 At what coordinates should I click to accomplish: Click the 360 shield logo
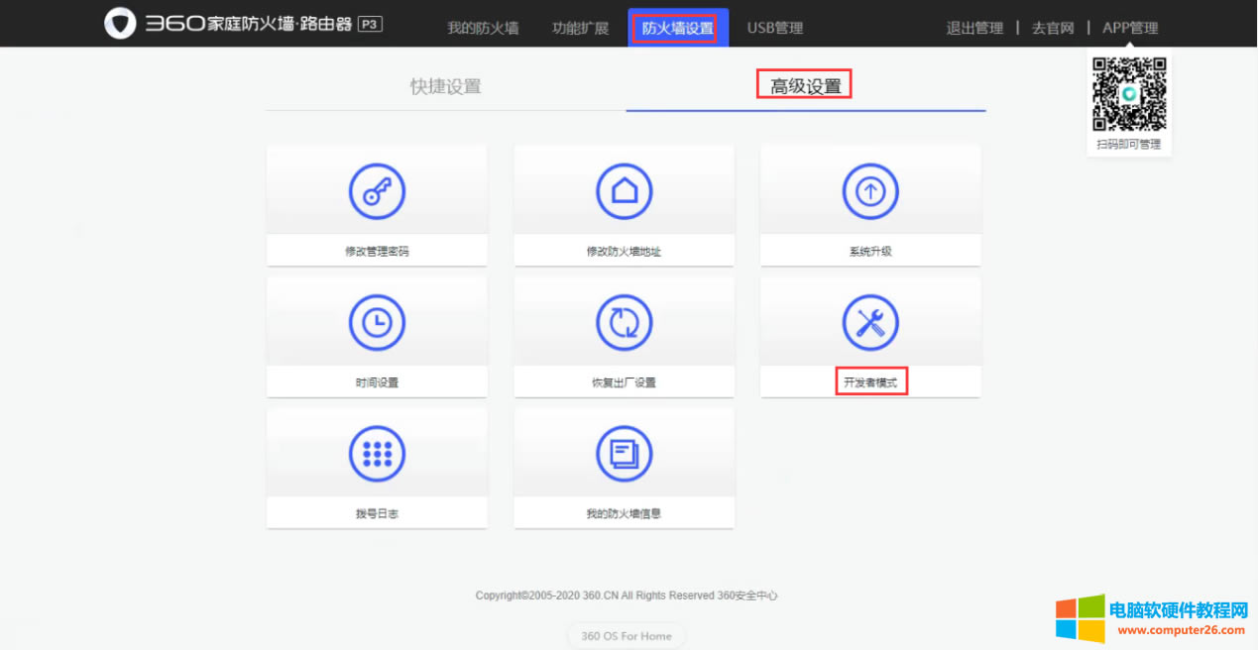pyautogui.click(x=120, y=23)
